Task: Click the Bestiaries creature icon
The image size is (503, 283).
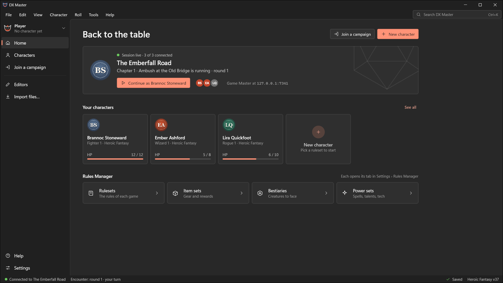Action: (x=260, y=193)
